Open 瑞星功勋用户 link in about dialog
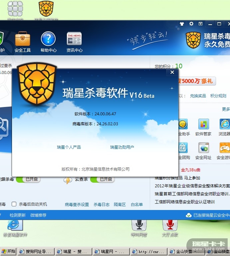Screen dimensions: 230x256 tap(122, 147)
